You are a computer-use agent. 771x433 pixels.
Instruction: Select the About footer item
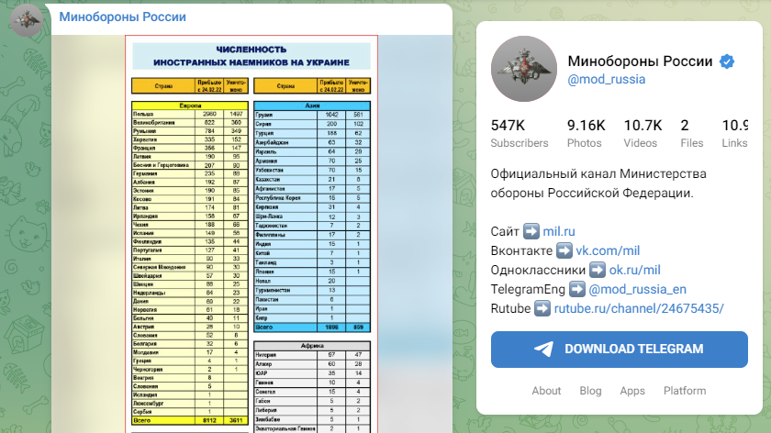(x=546, y=391)
